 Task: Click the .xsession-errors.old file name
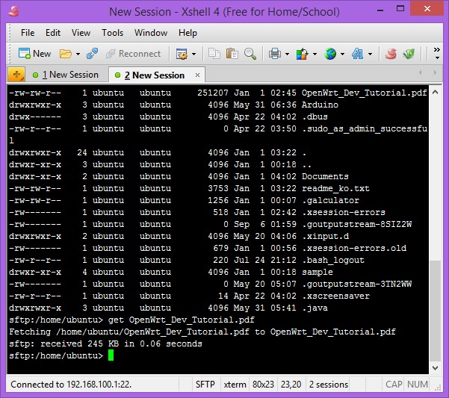coord(354,248)
